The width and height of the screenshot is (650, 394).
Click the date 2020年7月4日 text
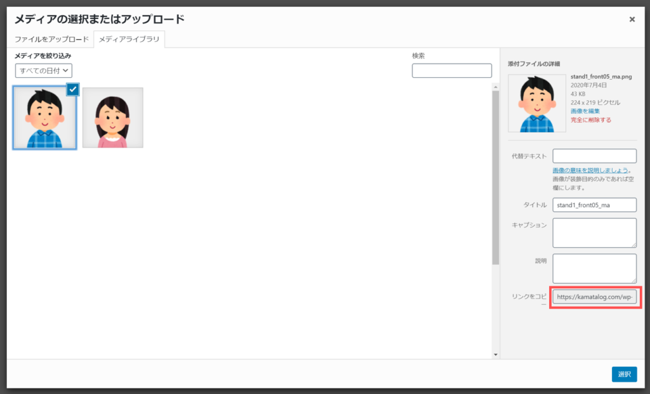pyautogui.click(x=588, y=86)
